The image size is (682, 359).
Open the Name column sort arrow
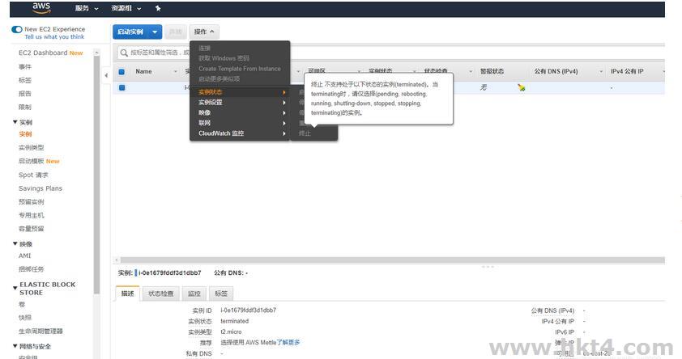click(x=175, y=72)
